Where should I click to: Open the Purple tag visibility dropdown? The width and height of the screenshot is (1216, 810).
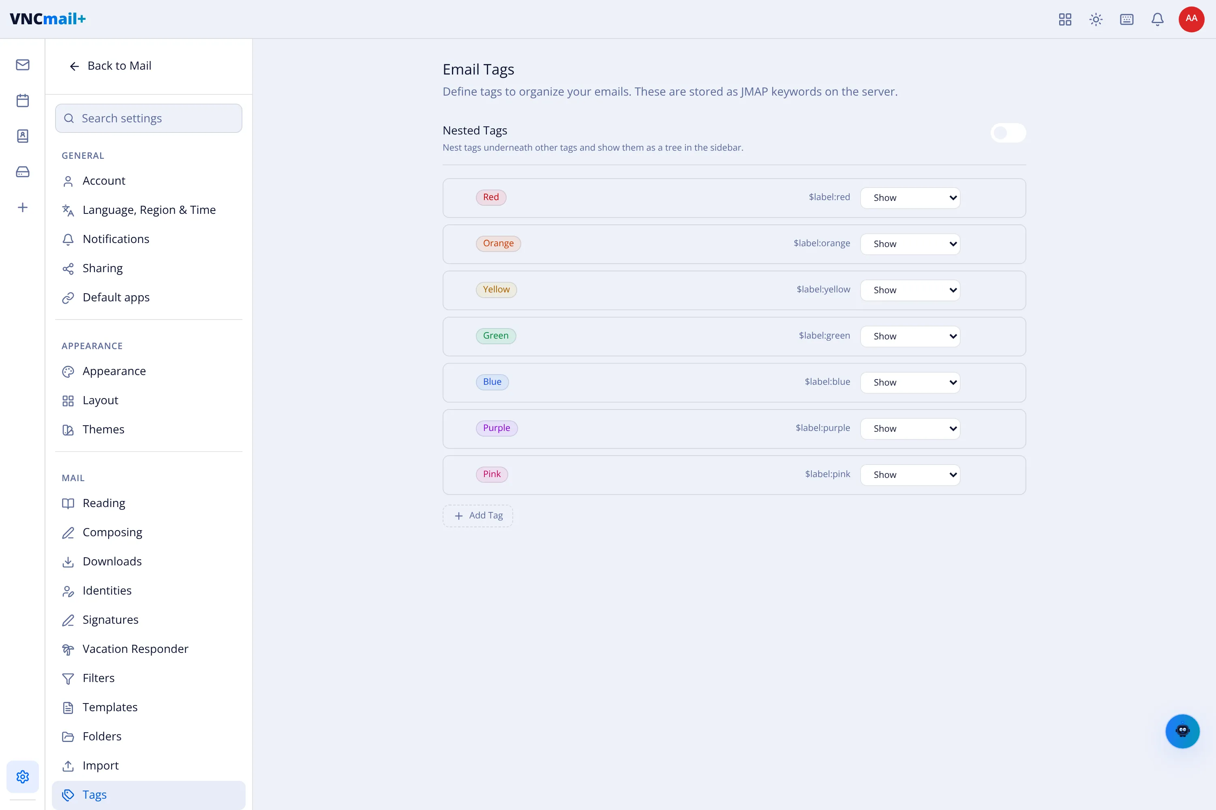click(x=910, y=429)
